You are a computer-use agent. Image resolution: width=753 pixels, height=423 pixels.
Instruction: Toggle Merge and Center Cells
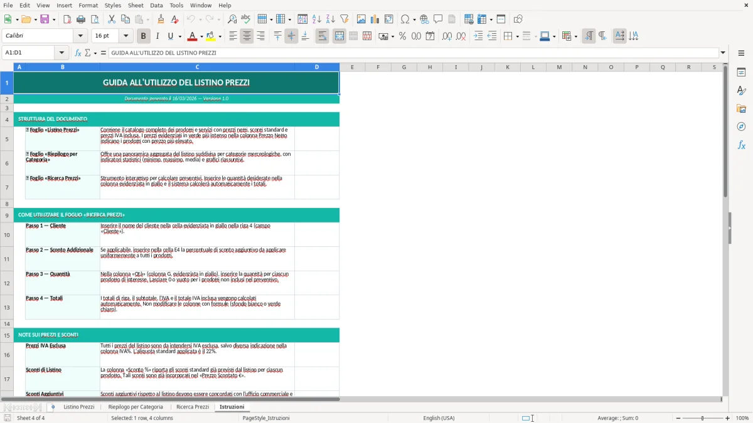click(x=339, y=36)
